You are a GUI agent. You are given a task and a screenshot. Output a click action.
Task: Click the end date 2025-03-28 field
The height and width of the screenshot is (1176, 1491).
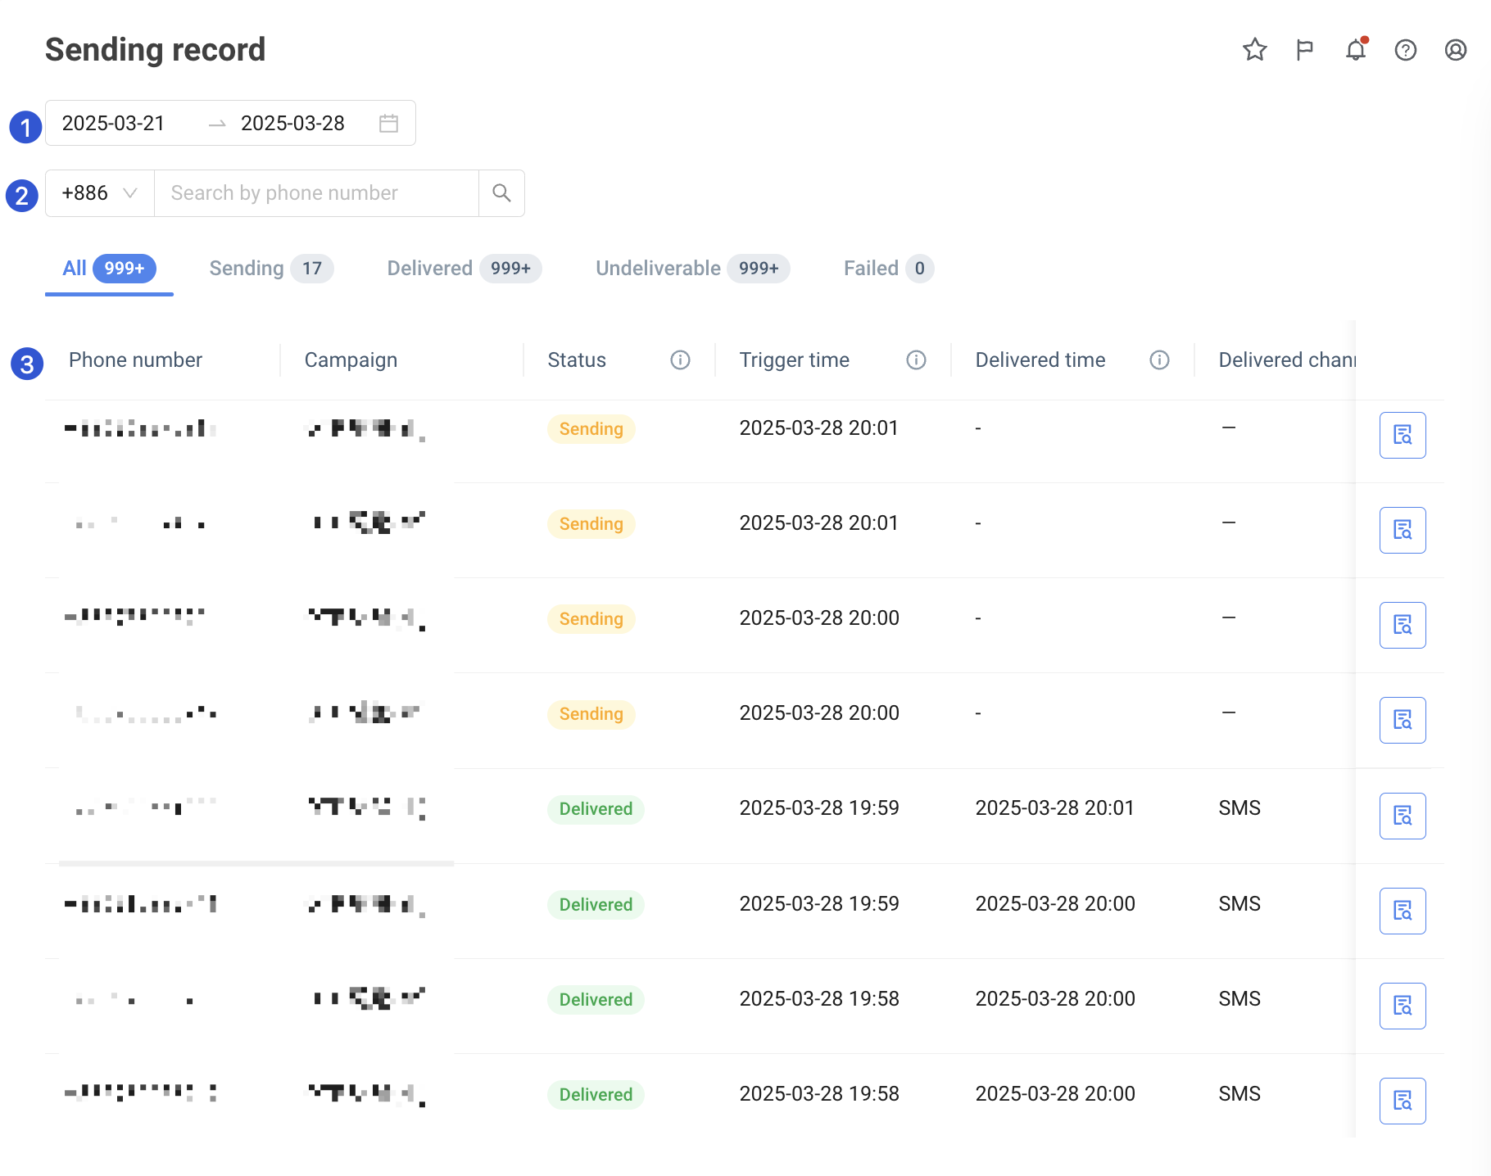292,124
